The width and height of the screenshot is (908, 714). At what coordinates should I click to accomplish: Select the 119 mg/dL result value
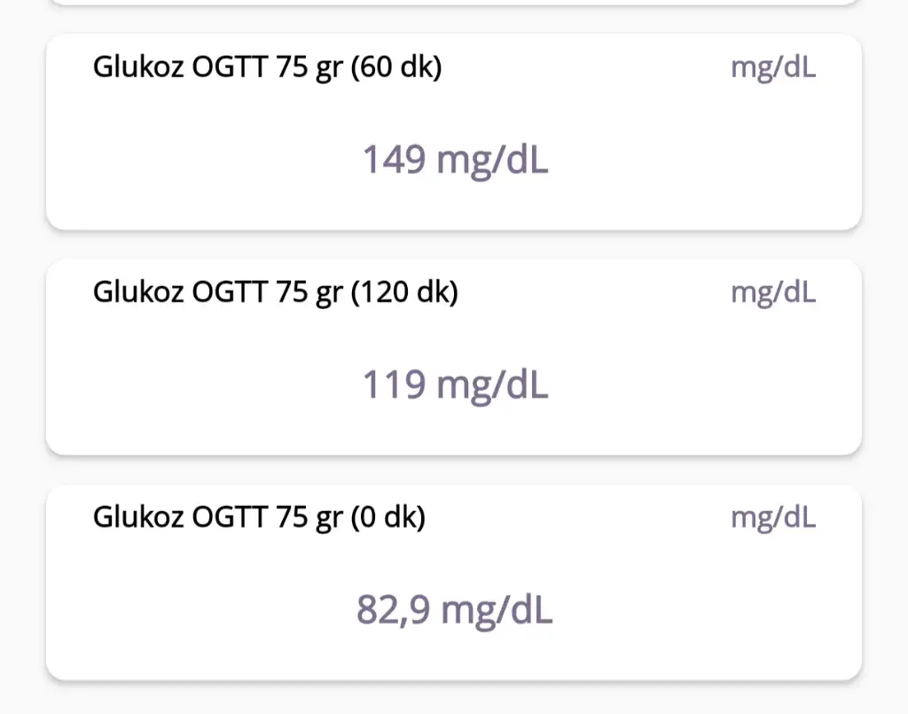tap(455, 384)
